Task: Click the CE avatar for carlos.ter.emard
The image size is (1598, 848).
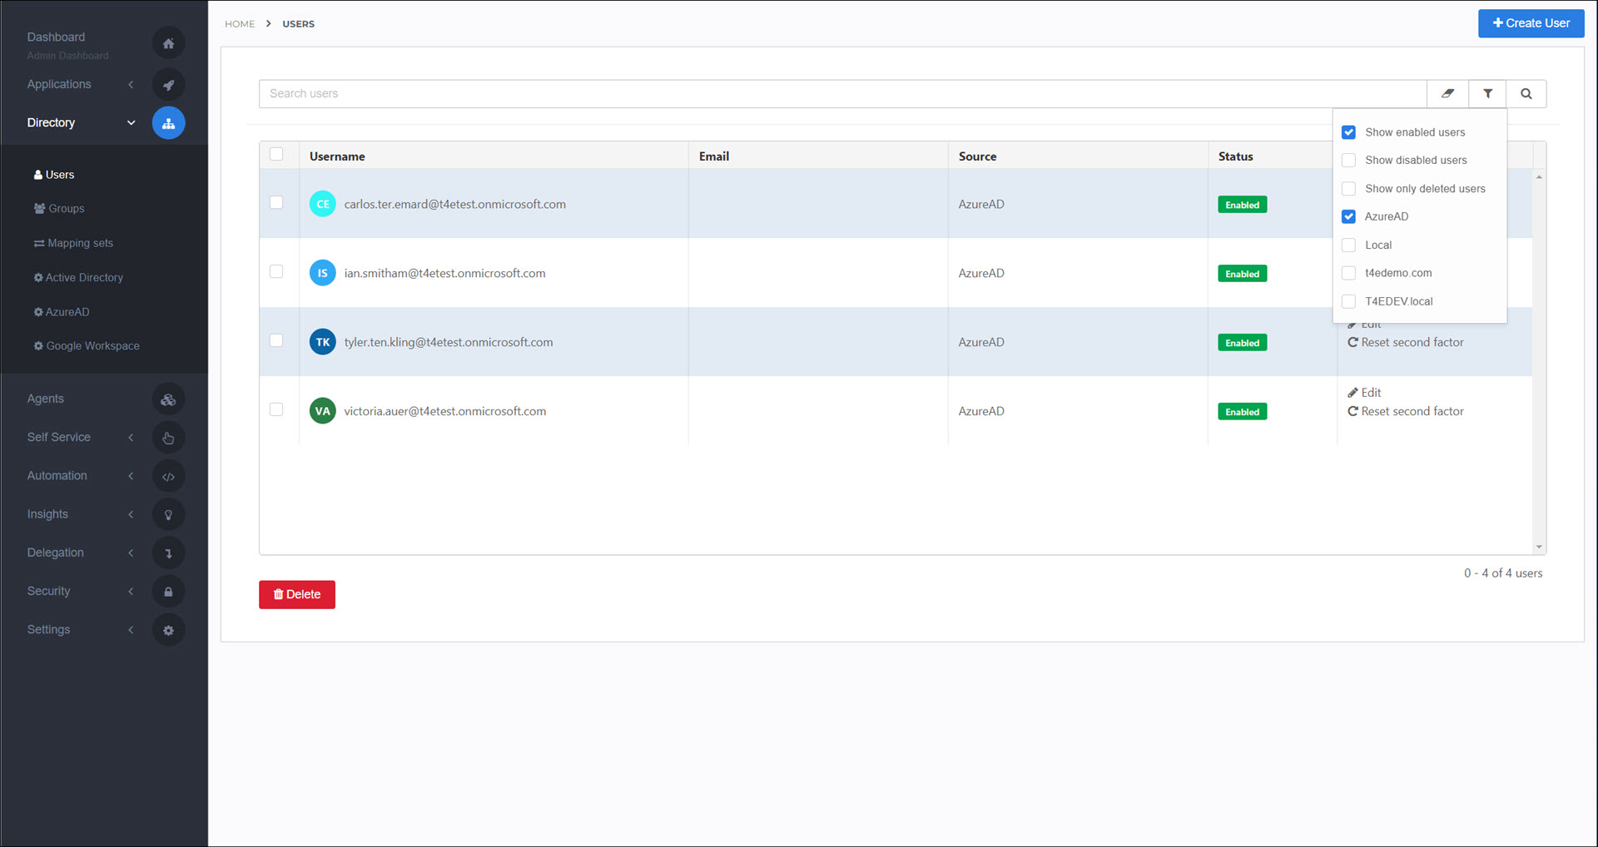Action: tap(323, 204)
